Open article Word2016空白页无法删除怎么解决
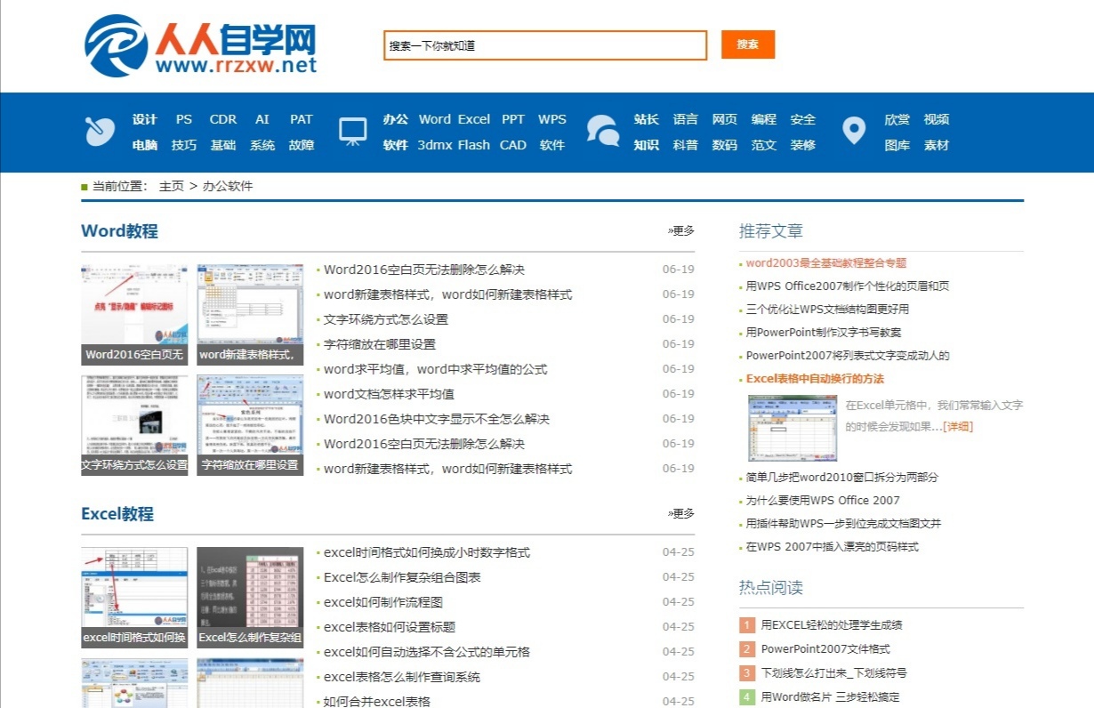Image resolution: width=1094 pixels, height=708 pixels. 425,268
